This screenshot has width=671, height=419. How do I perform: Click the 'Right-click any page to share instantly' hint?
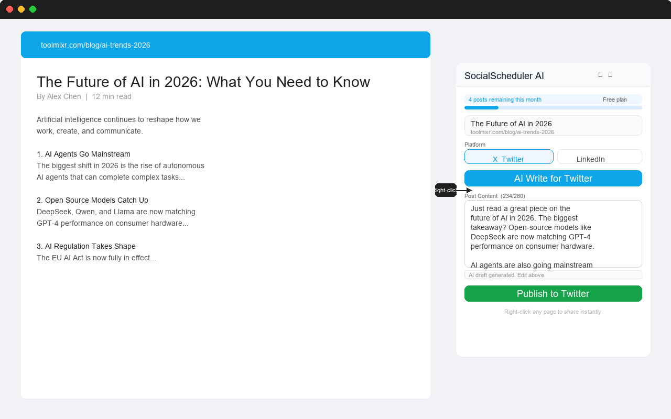(x=553, y=312)
